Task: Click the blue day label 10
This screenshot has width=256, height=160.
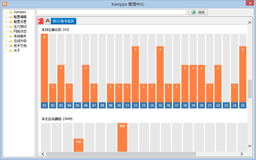Action: click(119, 105)
